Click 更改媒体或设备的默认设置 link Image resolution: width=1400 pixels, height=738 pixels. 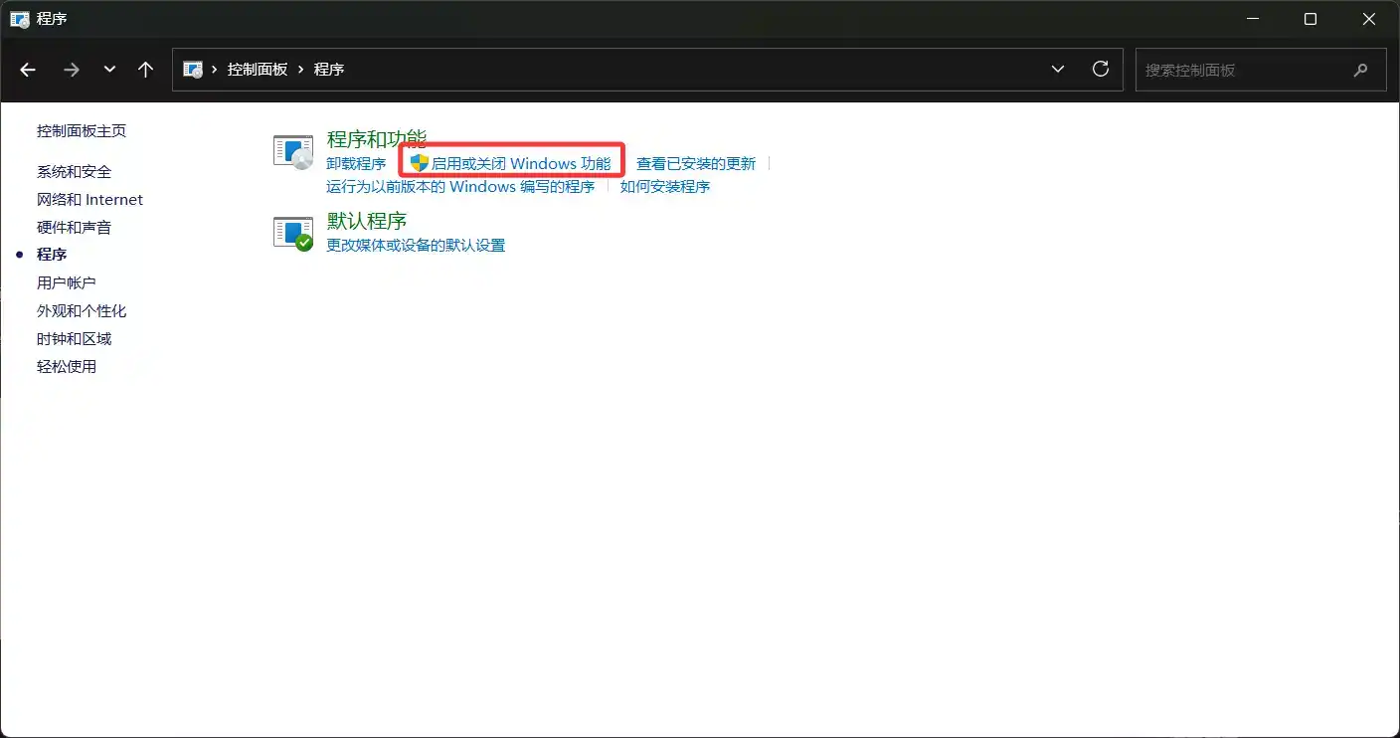coord(416,246)
